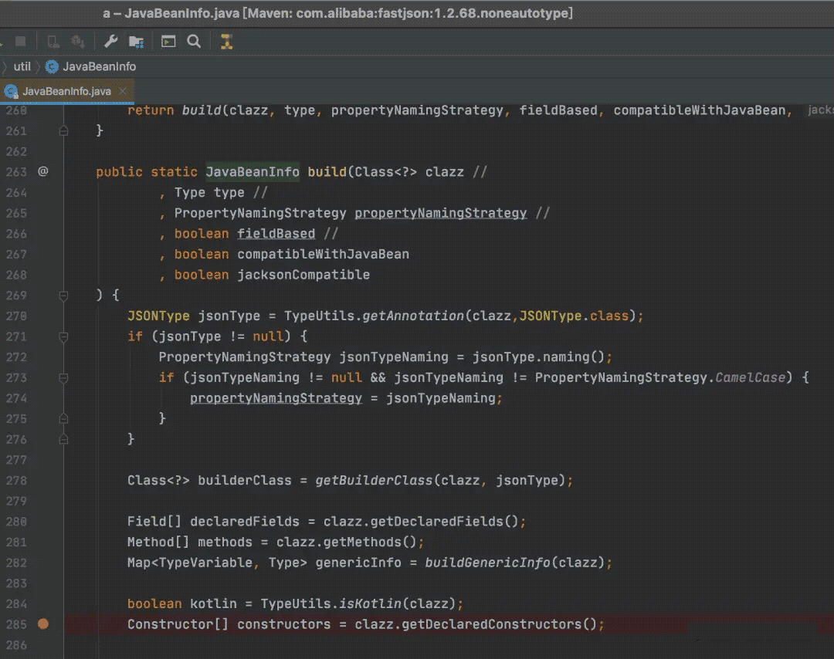Image resolution: width=834 pixels, height=659 pixels.
Task: Collapse fold marker at line 269
Action: click(x=63, y=296)
